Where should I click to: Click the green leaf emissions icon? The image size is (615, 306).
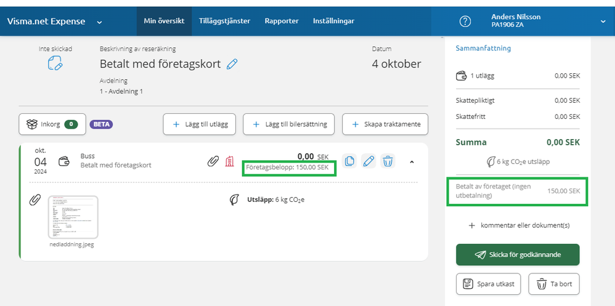234,199
